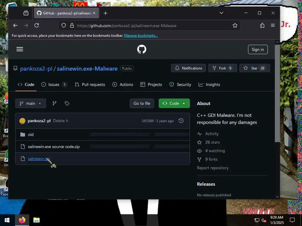Fork the repository

(x=222, y=68)
